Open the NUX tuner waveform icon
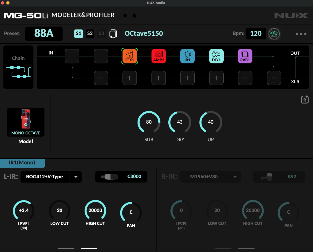This screenshot has width=313, height=252. (x=274, y=34)
